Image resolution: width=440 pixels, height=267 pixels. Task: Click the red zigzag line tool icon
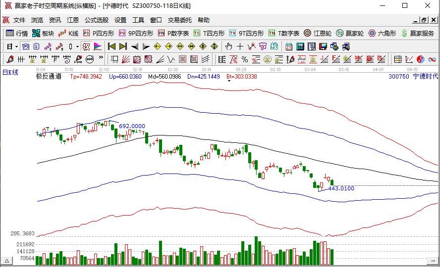251,46
